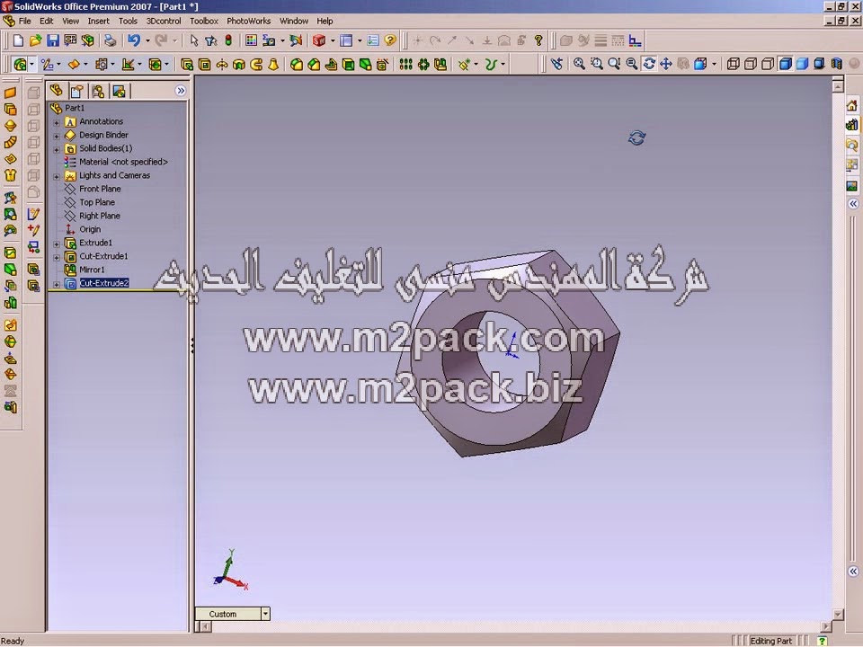Screen dimensions: 863x647
Task: Save the part with the floppy disk icon
Action: (x=52, y=40)
